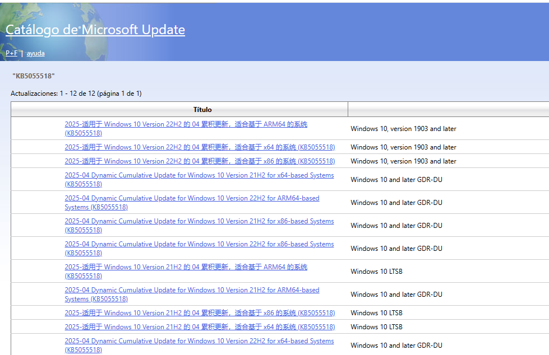Click GDR-DU cell of Dynamic 22H2 ARM64 row
This screenshot has width=549, height=355.
tap(396, 203)
